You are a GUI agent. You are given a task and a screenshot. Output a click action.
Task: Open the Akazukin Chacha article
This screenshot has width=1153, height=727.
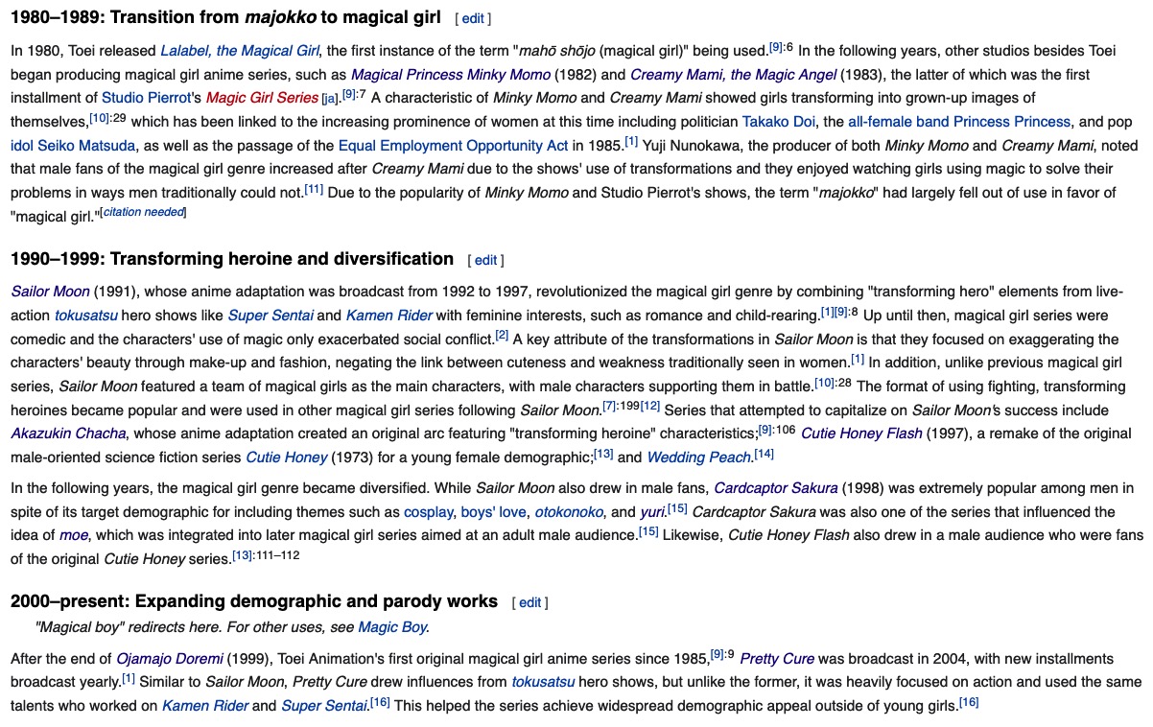click(x=68, y=434)
